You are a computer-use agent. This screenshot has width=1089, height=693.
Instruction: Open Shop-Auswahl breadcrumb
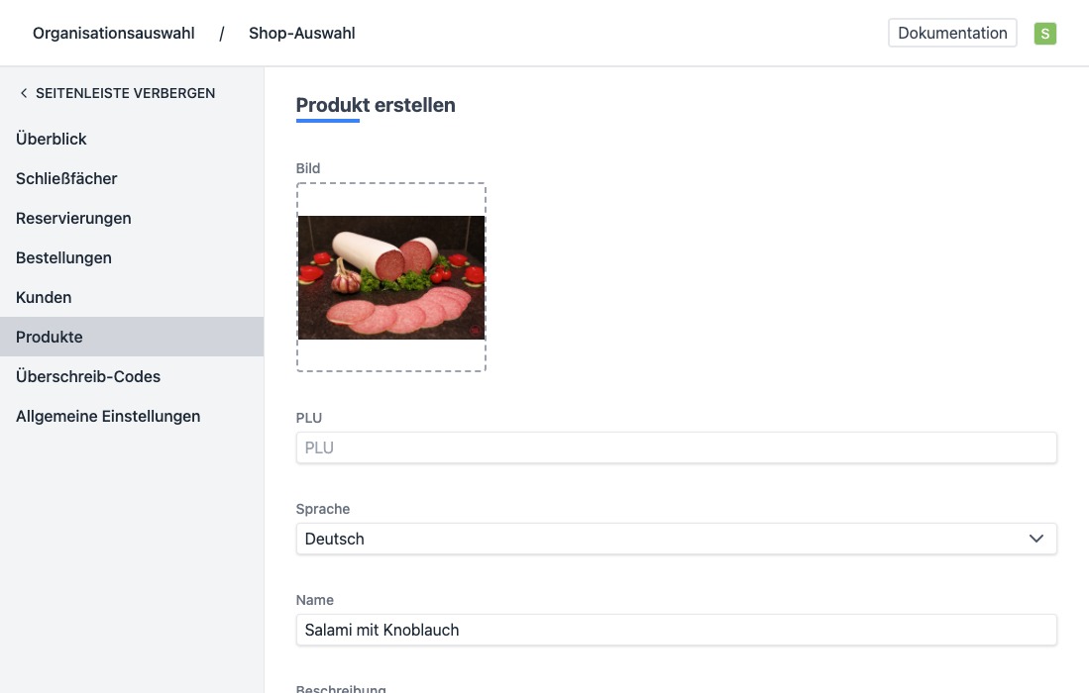pyautogui.click(x=301, y=34)
